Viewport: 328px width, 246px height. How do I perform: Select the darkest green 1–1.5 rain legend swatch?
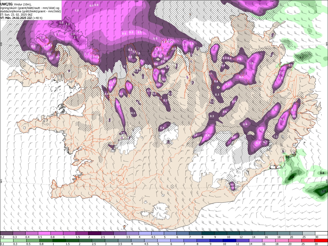[59, 241]
